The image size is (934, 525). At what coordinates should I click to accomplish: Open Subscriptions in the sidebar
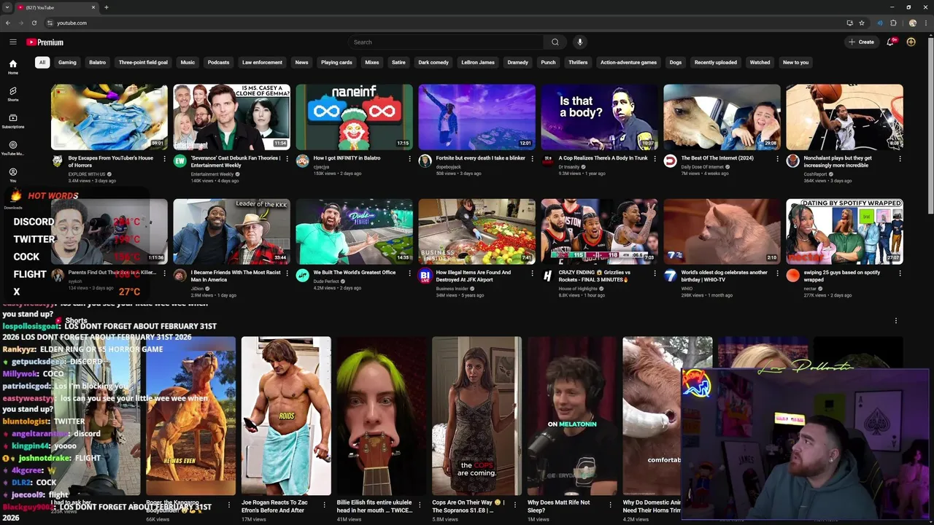pos(13,121)
